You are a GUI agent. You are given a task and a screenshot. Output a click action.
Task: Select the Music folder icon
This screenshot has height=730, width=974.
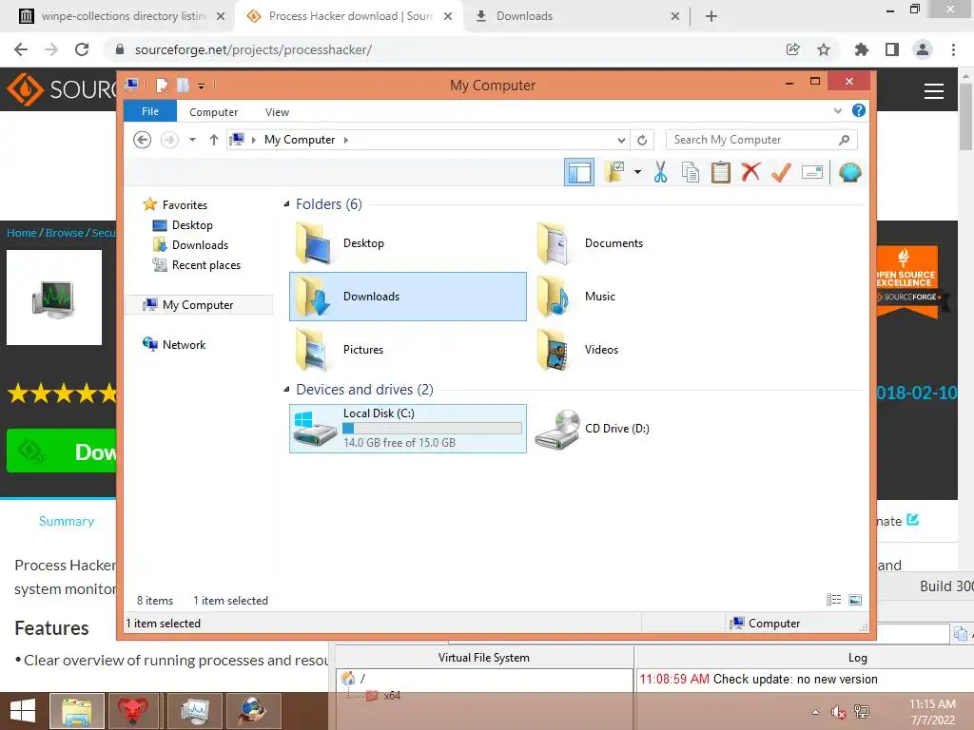coord(554,297)
